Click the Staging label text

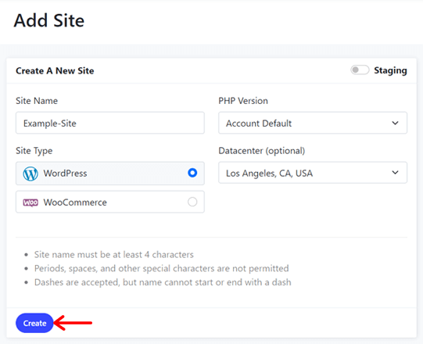(x=390, y=70)
